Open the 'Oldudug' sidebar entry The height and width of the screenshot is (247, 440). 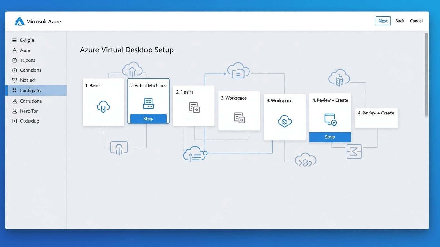(x=29, y=121)
